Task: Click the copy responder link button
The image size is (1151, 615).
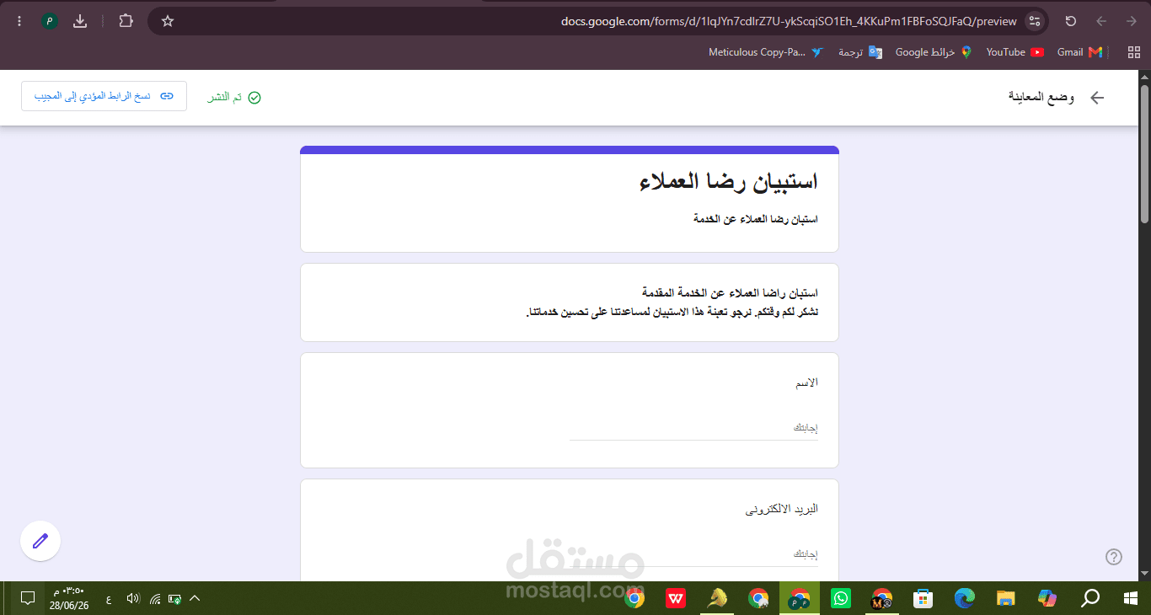Action: pyautogui.click(x=104, y=96)
